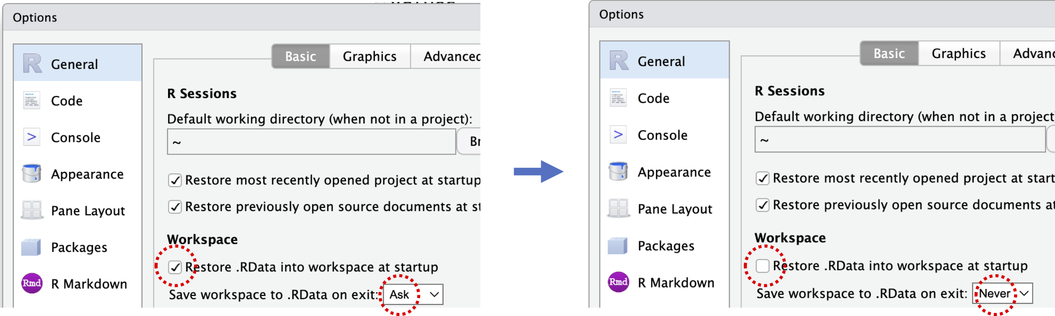Select the Pane Layout grid icon
Viewport: 1055px width, 316px height.
(x=31, y=210)
